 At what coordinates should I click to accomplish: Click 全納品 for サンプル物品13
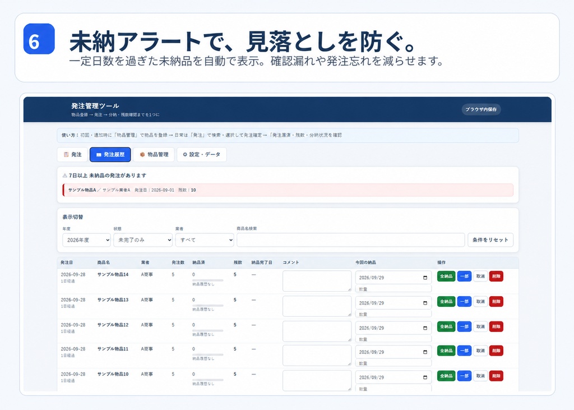pyautogui.click(x=446, y=302)
